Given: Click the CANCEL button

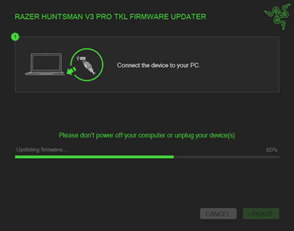Looking at the screenshot, I should point(218,214).
